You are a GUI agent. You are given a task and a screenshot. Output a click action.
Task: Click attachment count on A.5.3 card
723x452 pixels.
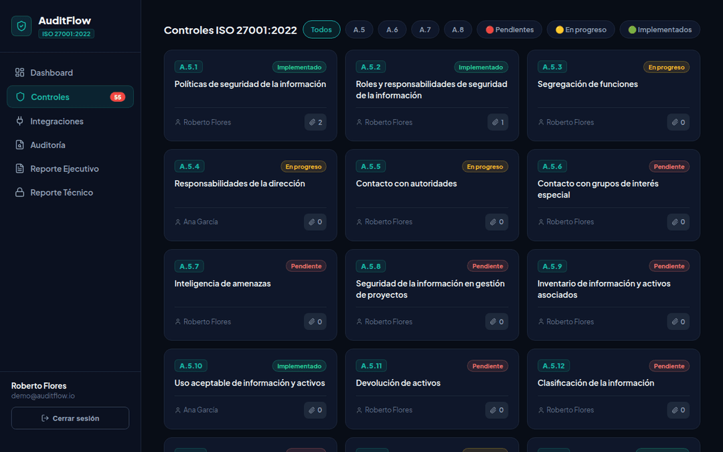(x=678, y=123)
